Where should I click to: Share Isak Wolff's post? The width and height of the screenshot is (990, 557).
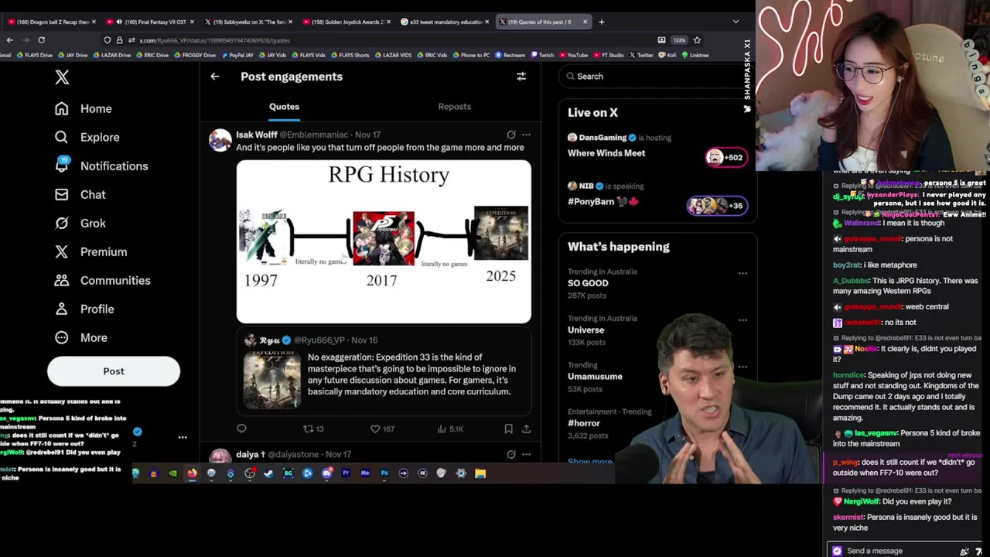(526, 429)
